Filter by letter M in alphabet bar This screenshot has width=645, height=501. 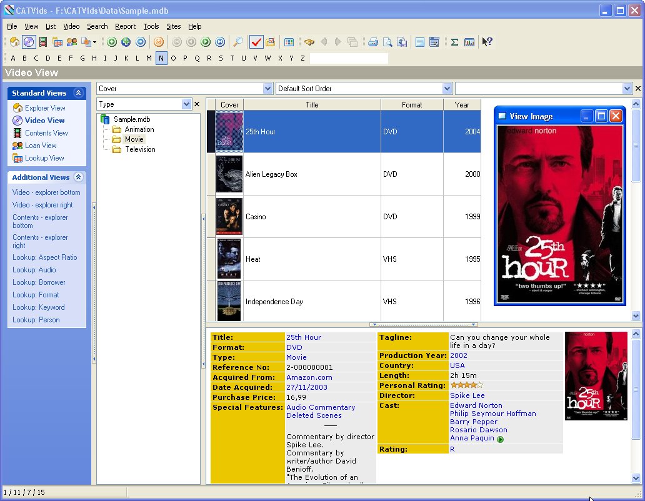(x=149, y=58)
